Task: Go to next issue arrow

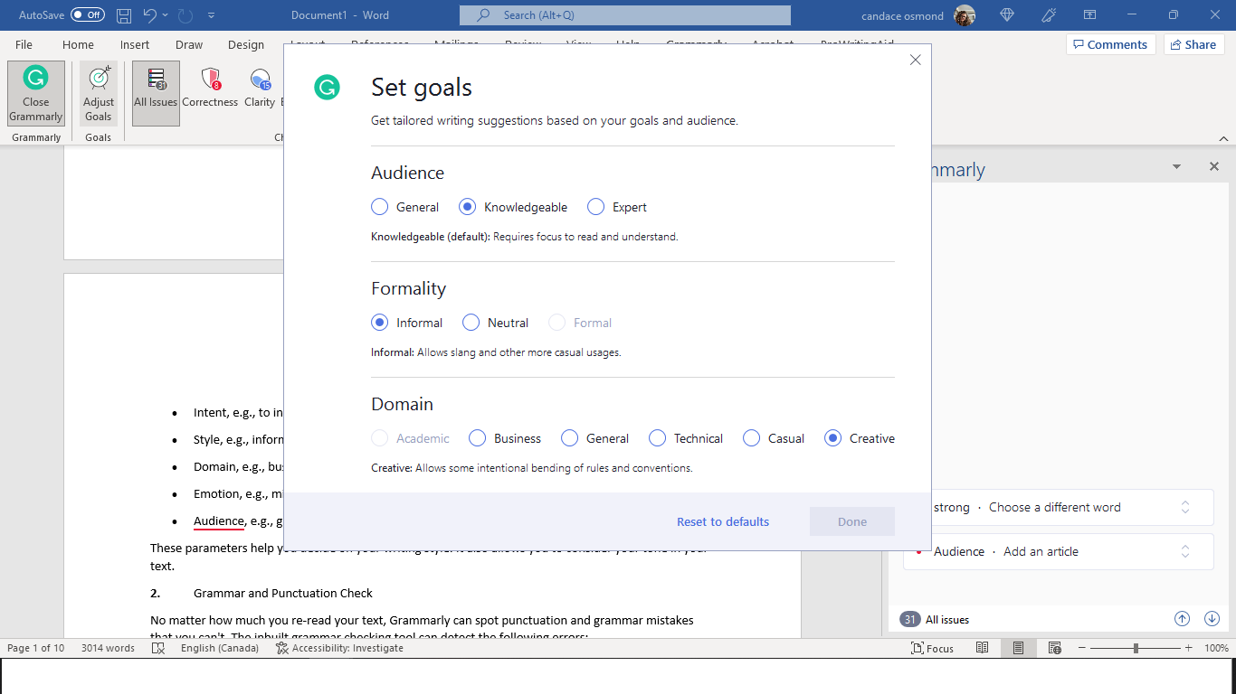Action: point(1212,619)
